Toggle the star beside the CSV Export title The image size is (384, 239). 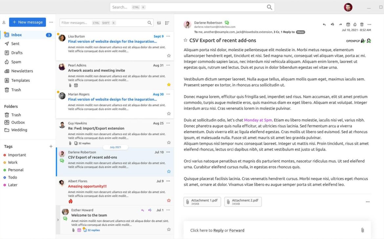click(x=185, y=40)
